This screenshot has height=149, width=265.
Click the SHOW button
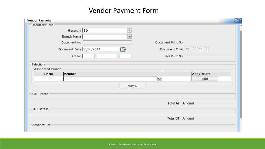(132, 86)
